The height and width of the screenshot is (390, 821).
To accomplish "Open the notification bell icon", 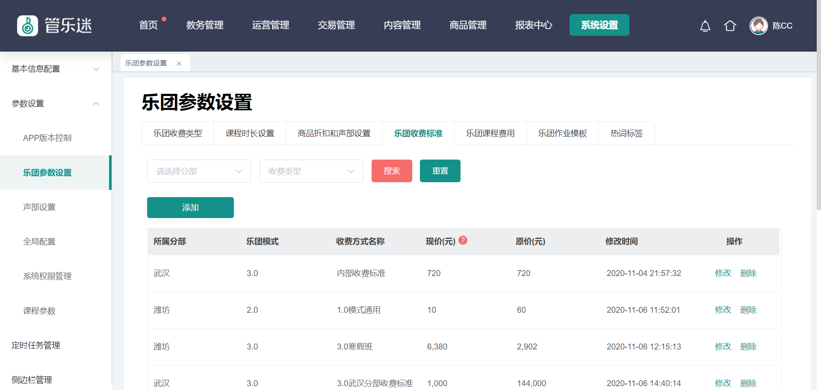I will tap(705, 26).
